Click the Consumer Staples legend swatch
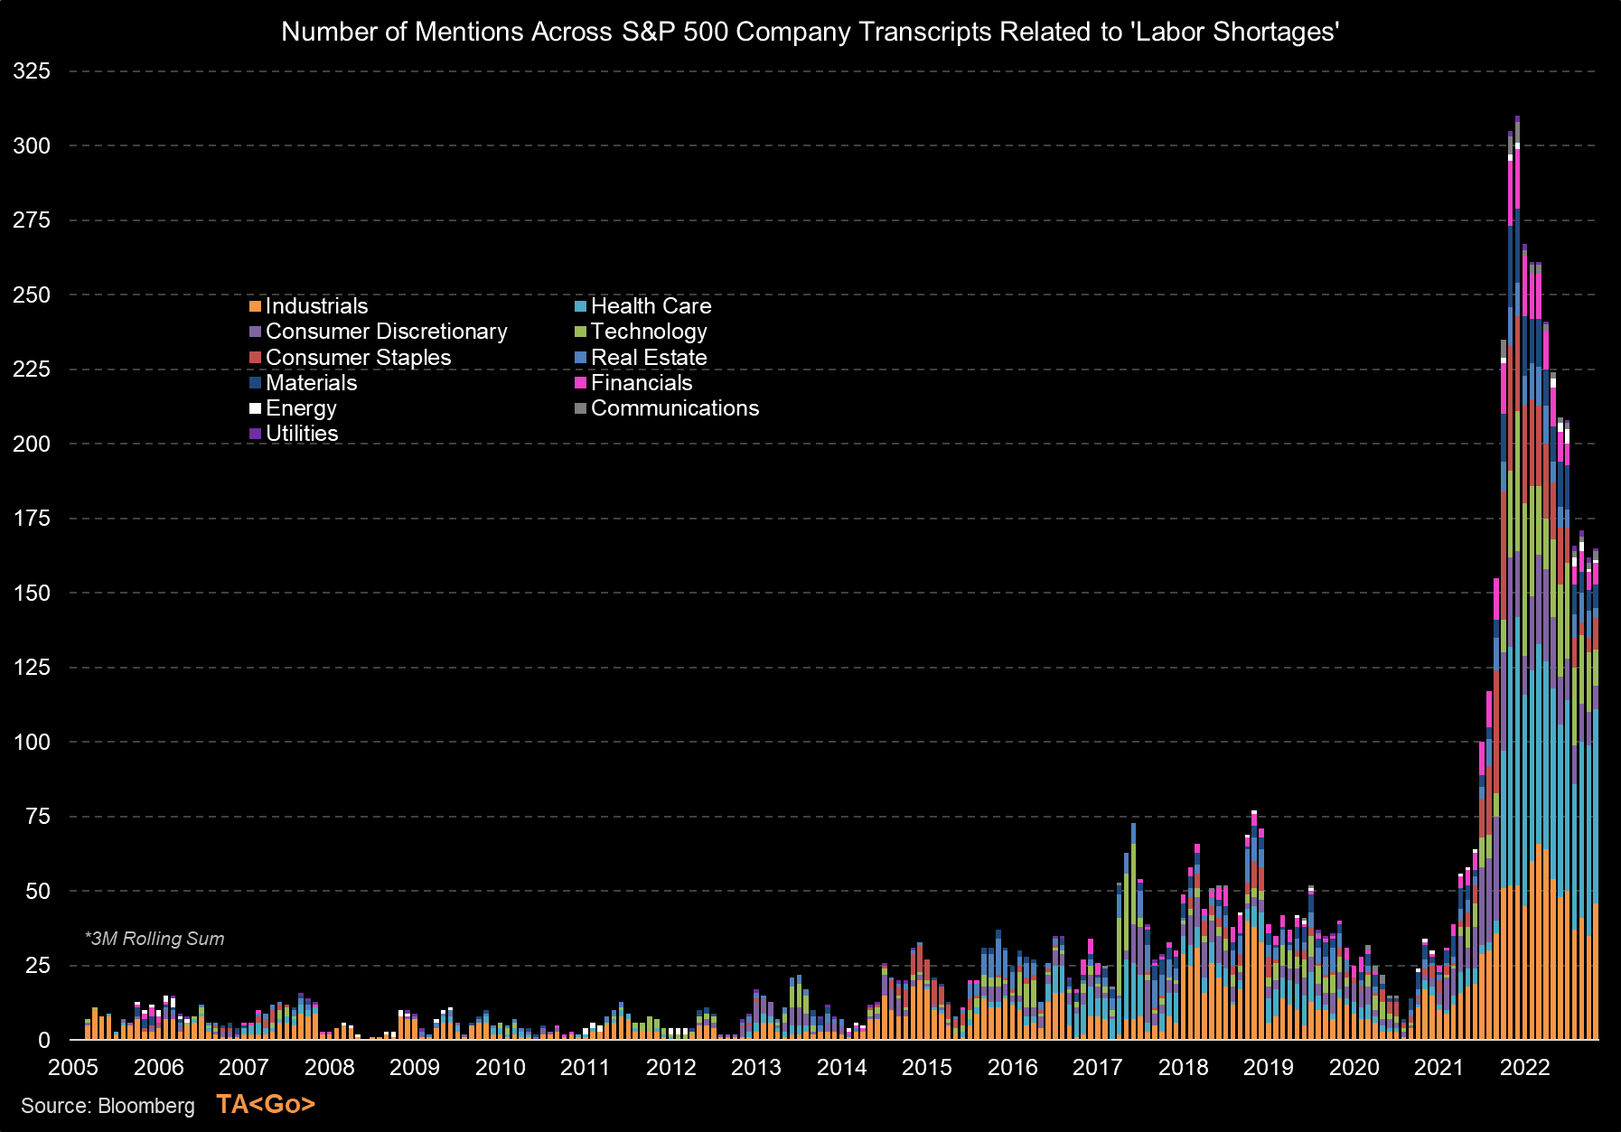This screenshot has width=1621, height=1132. (256, 357)
